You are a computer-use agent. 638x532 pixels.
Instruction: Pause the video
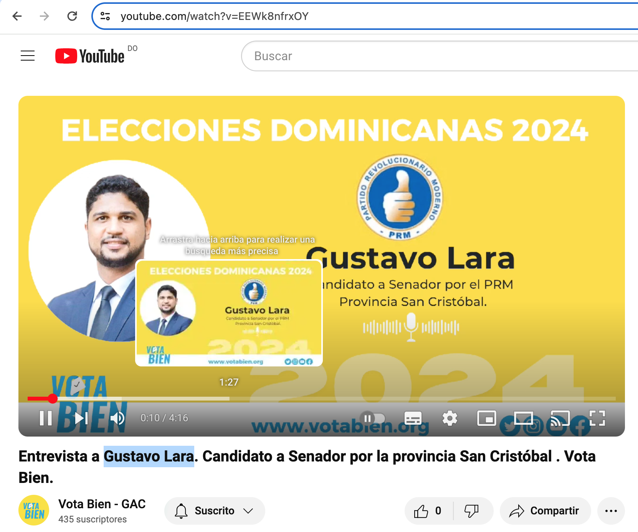tap(46, 418)
